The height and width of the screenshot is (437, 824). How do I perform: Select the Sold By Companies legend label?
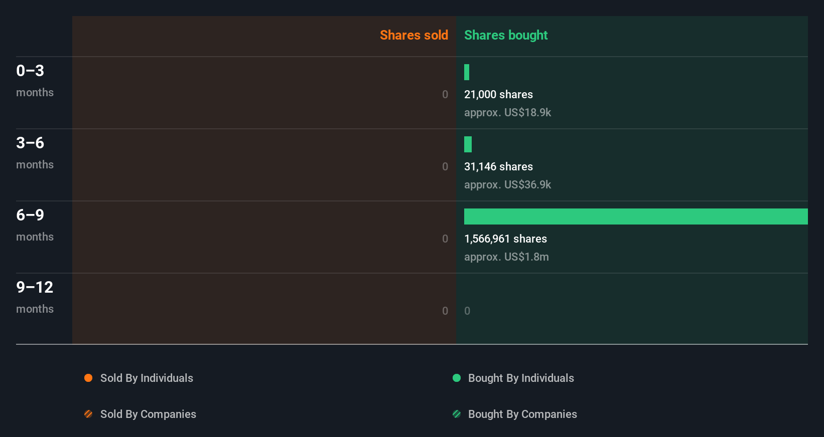pos(148,414)
